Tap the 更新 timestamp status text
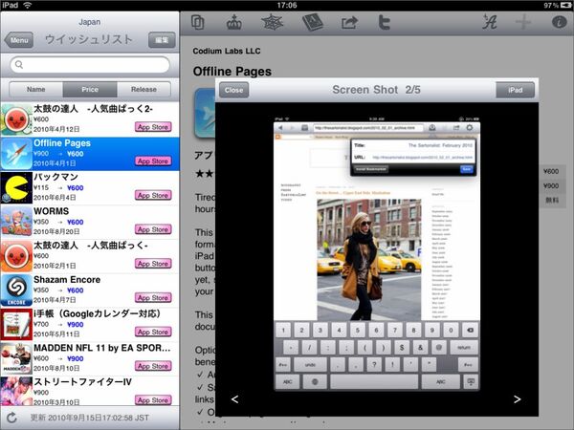574x430 pixels. pyautogui.click(x=90, y=418)
